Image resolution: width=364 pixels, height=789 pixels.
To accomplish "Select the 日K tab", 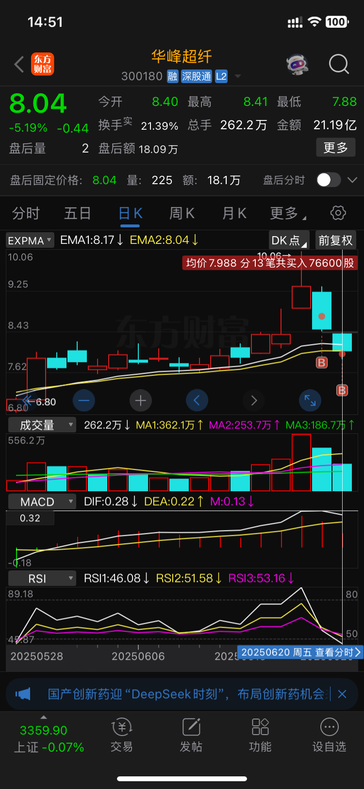I will click(131, 213).
